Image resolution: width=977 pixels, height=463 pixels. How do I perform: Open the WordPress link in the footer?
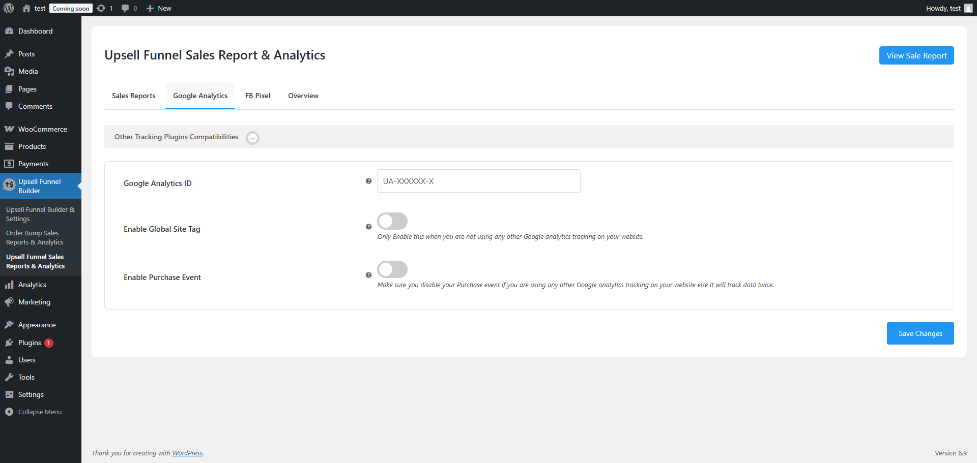pos(187,453)
